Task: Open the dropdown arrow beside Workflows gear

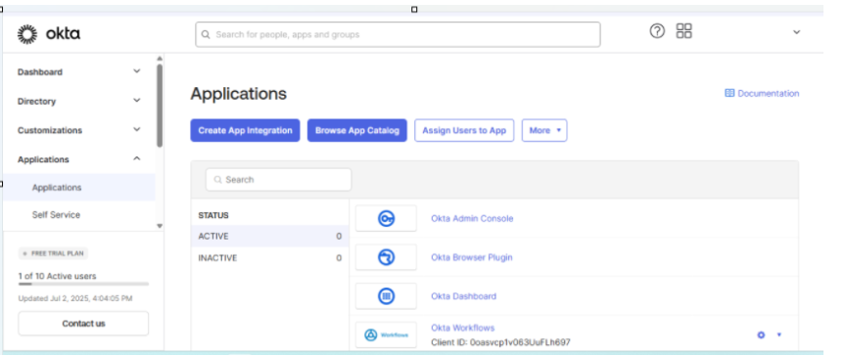Action: point(778,335)
